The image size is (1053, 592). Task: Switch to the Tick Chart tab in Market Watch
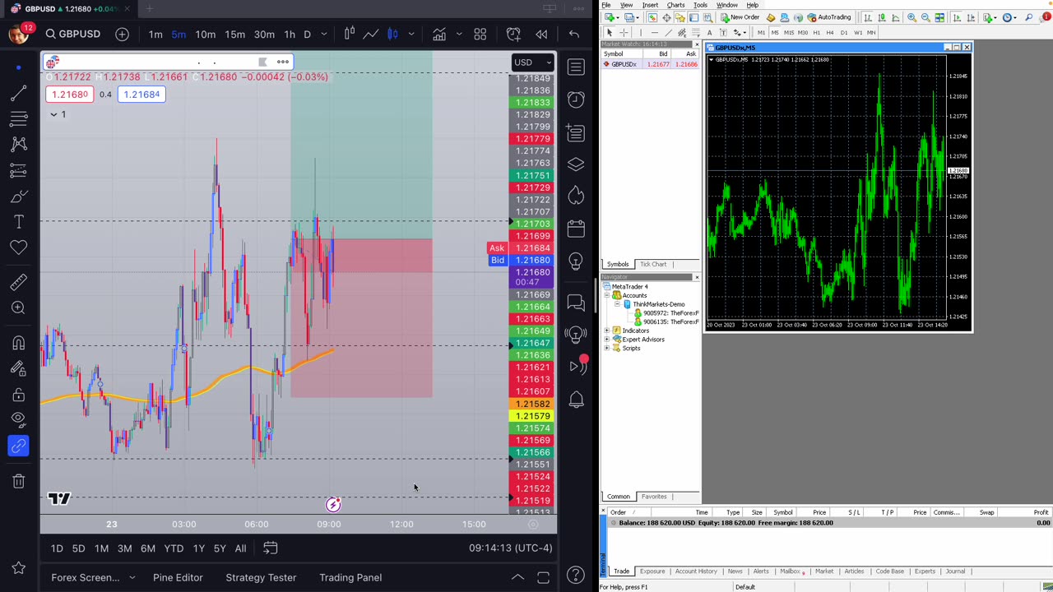[653, 264]
